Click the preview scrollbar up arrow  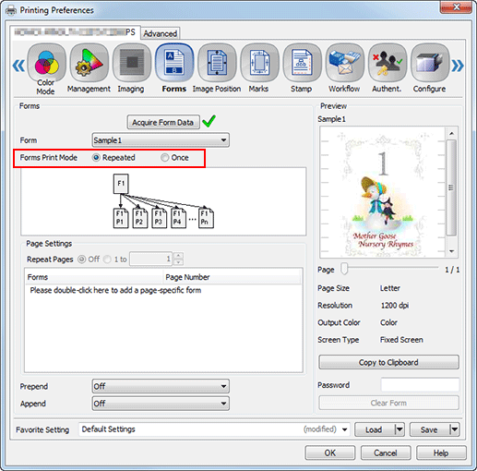click(451, 134)
